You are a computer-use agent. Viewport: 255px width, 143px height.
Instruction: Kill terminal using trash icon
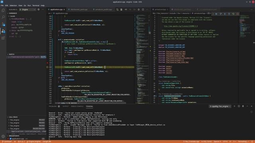click(x=243, y=106)
